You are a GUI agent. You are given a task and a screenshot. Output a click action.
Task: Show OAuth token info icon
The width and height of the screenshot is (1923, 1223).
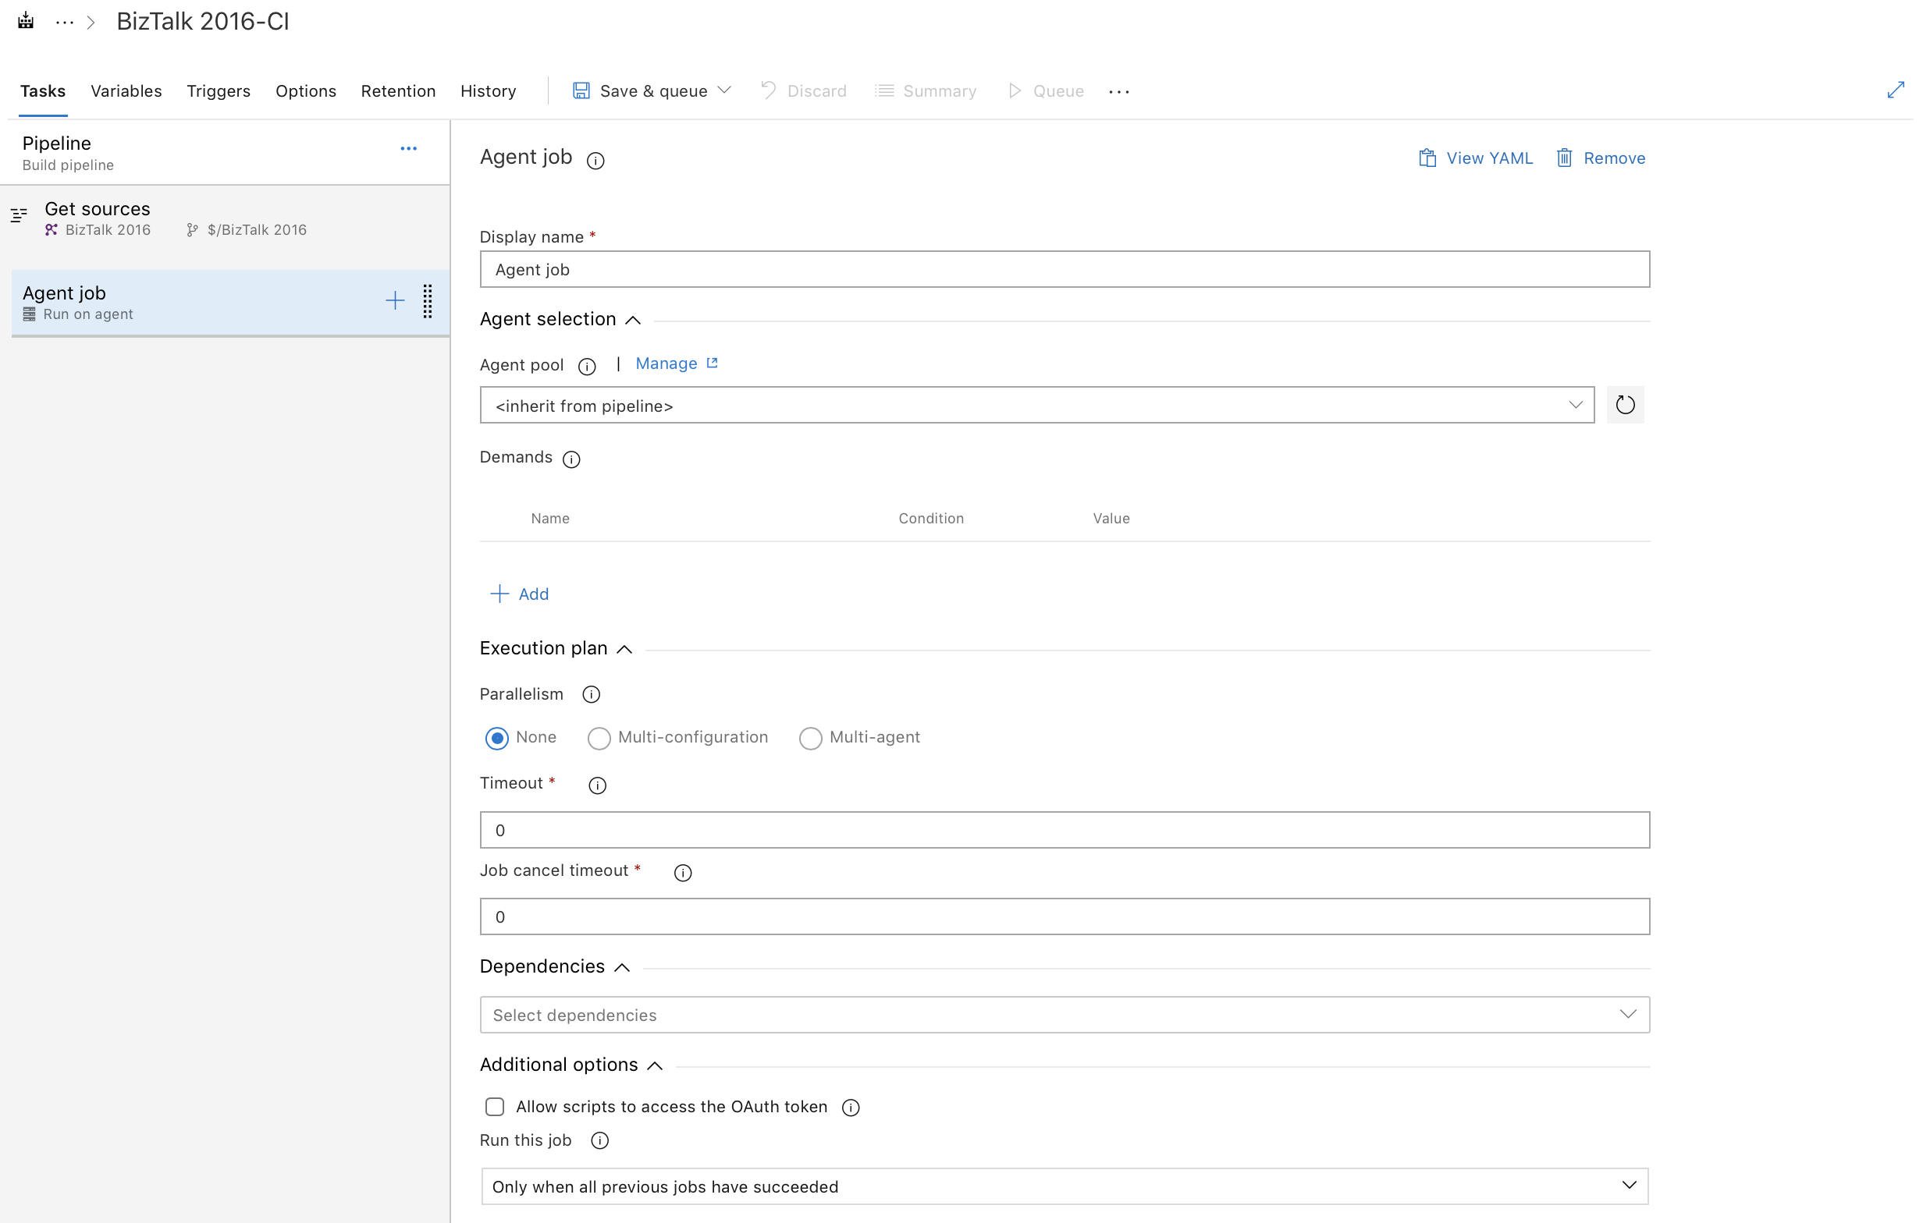[851, 1108]
